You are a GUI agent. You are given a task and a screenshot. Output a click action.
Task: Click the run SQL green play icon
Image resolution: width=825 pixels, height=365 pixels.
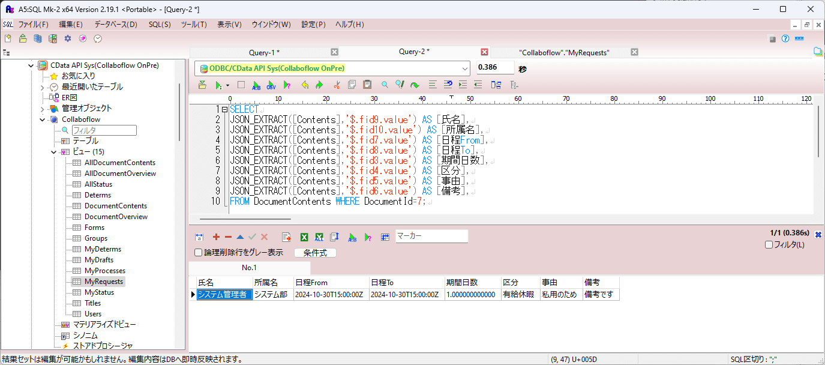click(x=219, y=85)
